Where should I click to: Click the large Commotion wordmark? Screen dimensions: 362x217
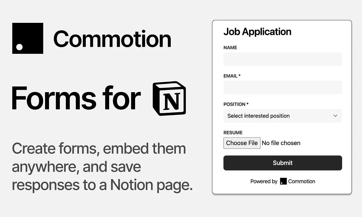point(112,39)
